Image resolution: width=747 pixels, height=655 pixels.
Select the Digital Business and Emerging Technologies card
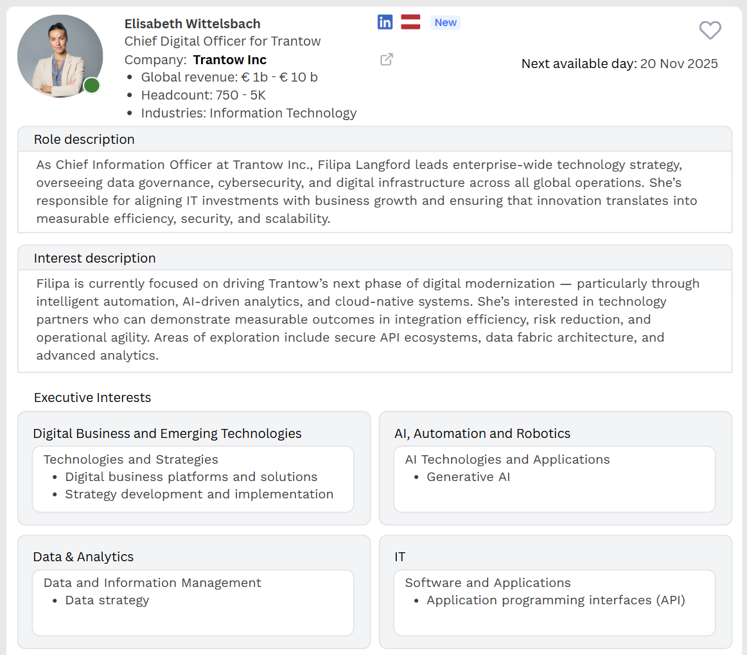[167, 433]
